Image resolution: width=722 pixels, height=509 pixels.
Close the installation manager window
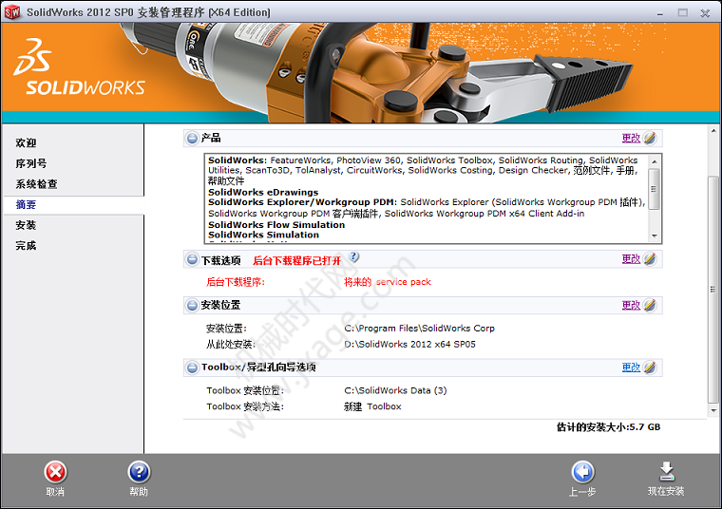pyautogui.click(x=705, y=13)
